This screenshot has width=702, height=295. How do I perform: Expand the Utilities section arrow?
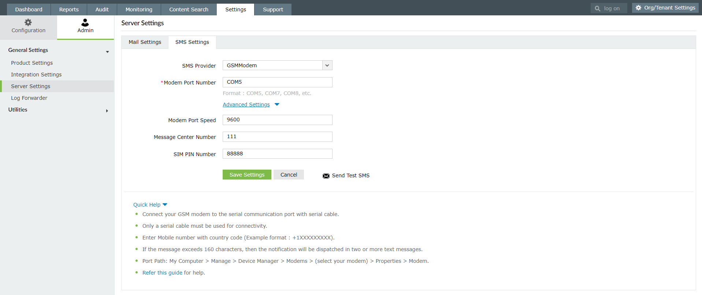click(107, 111)
